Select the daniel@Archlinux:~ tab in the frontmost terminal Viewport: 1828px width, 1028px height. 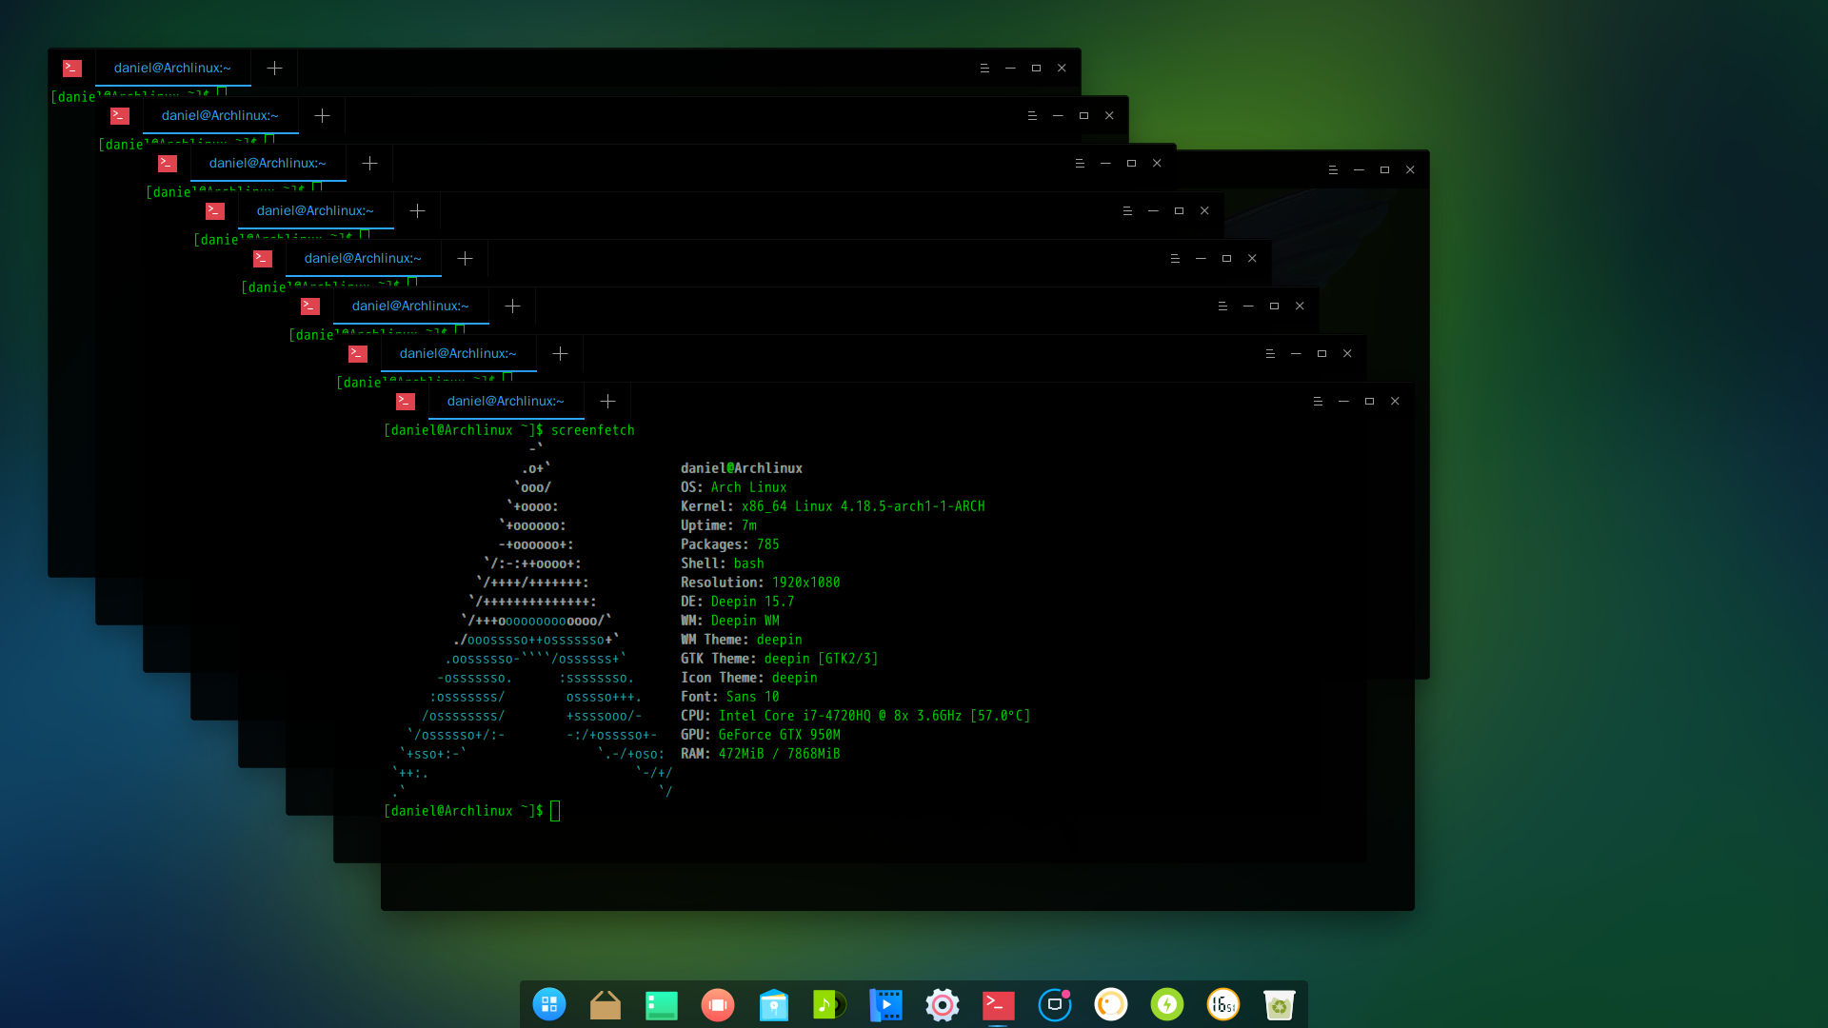(506, 402)
